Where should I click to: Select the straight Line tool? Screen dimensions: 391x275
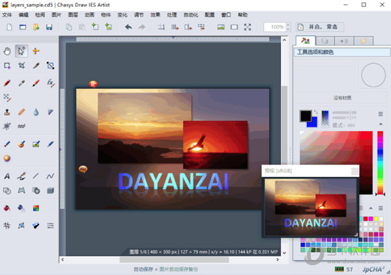pos(36,176)
